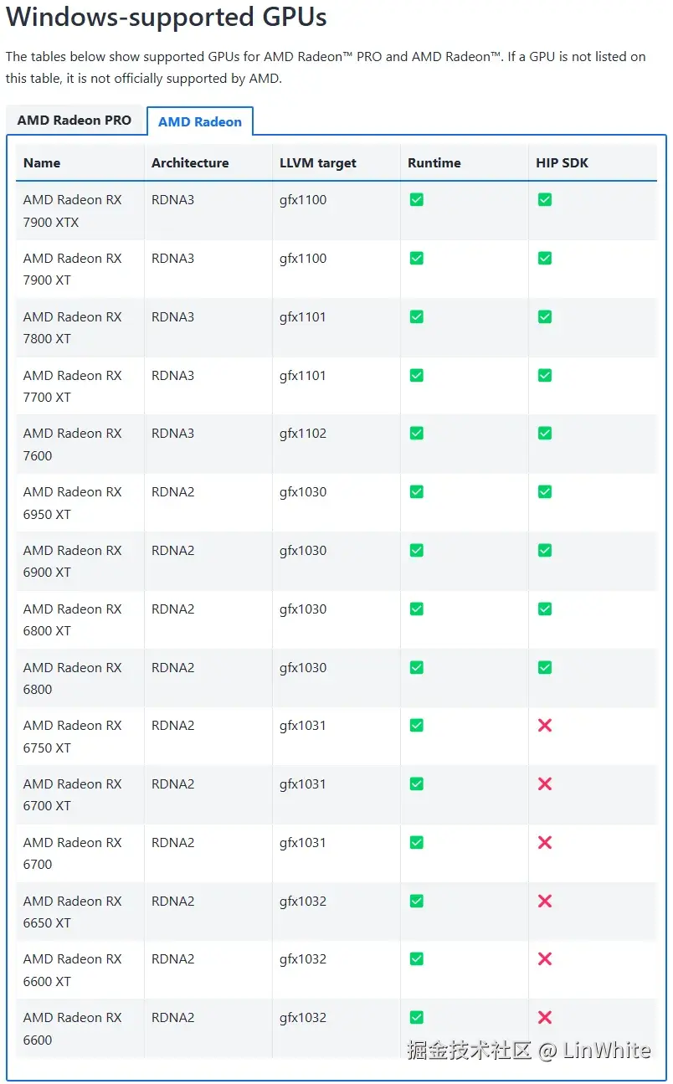Click the green Runtime checkmark for RX 7900 XTX
The width and height of the screenshot is (673, 1084).
pos(416,199)
